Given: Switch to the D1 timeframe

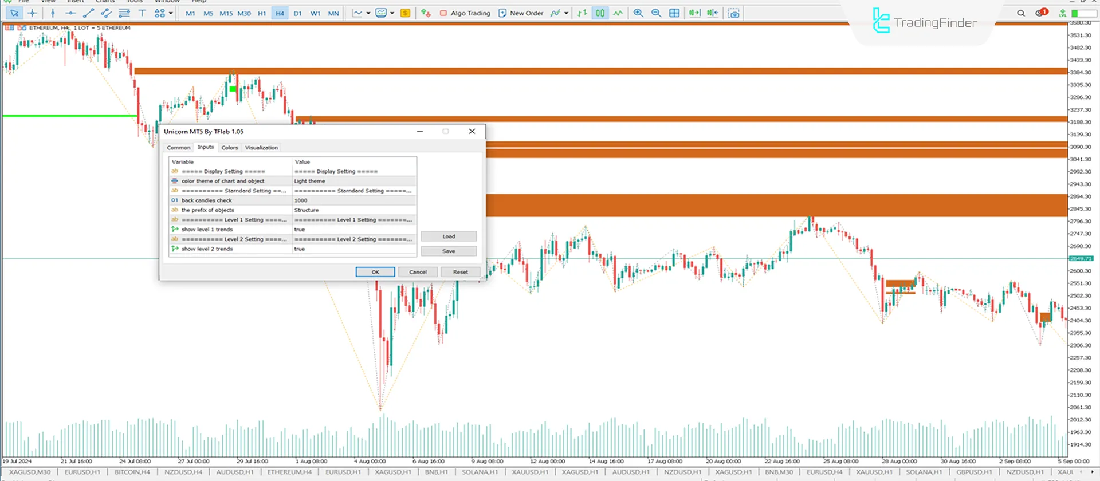Looking at the screenshot, I should 297,13.
